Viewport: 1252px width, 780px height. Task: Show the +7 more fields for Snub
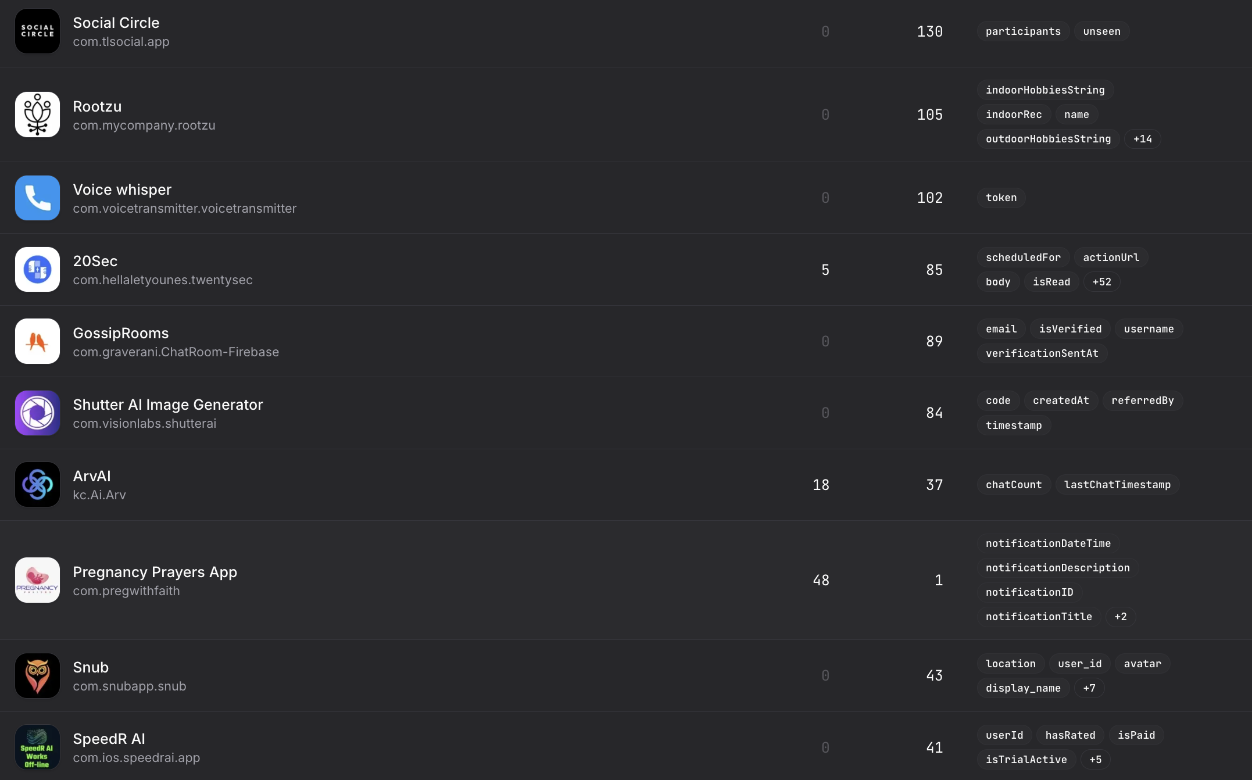[x=1089, y=688]
